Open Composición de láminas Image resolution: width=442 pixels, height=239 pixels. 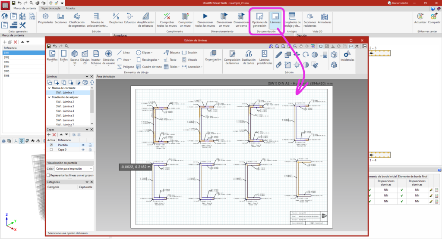[x=232, y=57]
